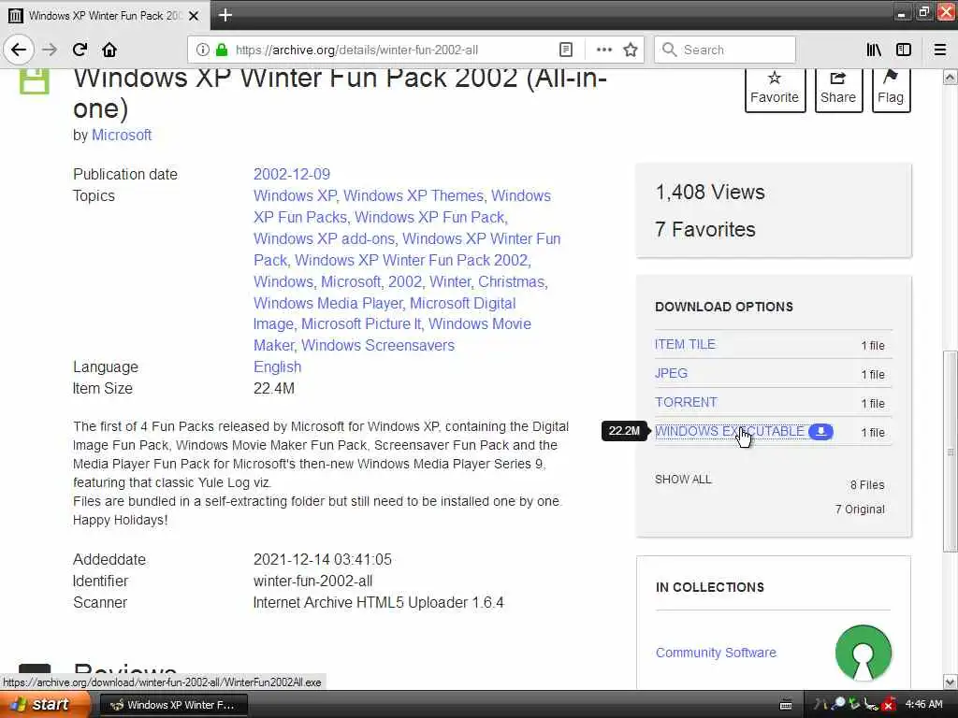Click the 1,408 Views text
Image resolution: width=958 pixels, height=718 pixels.
710,193
